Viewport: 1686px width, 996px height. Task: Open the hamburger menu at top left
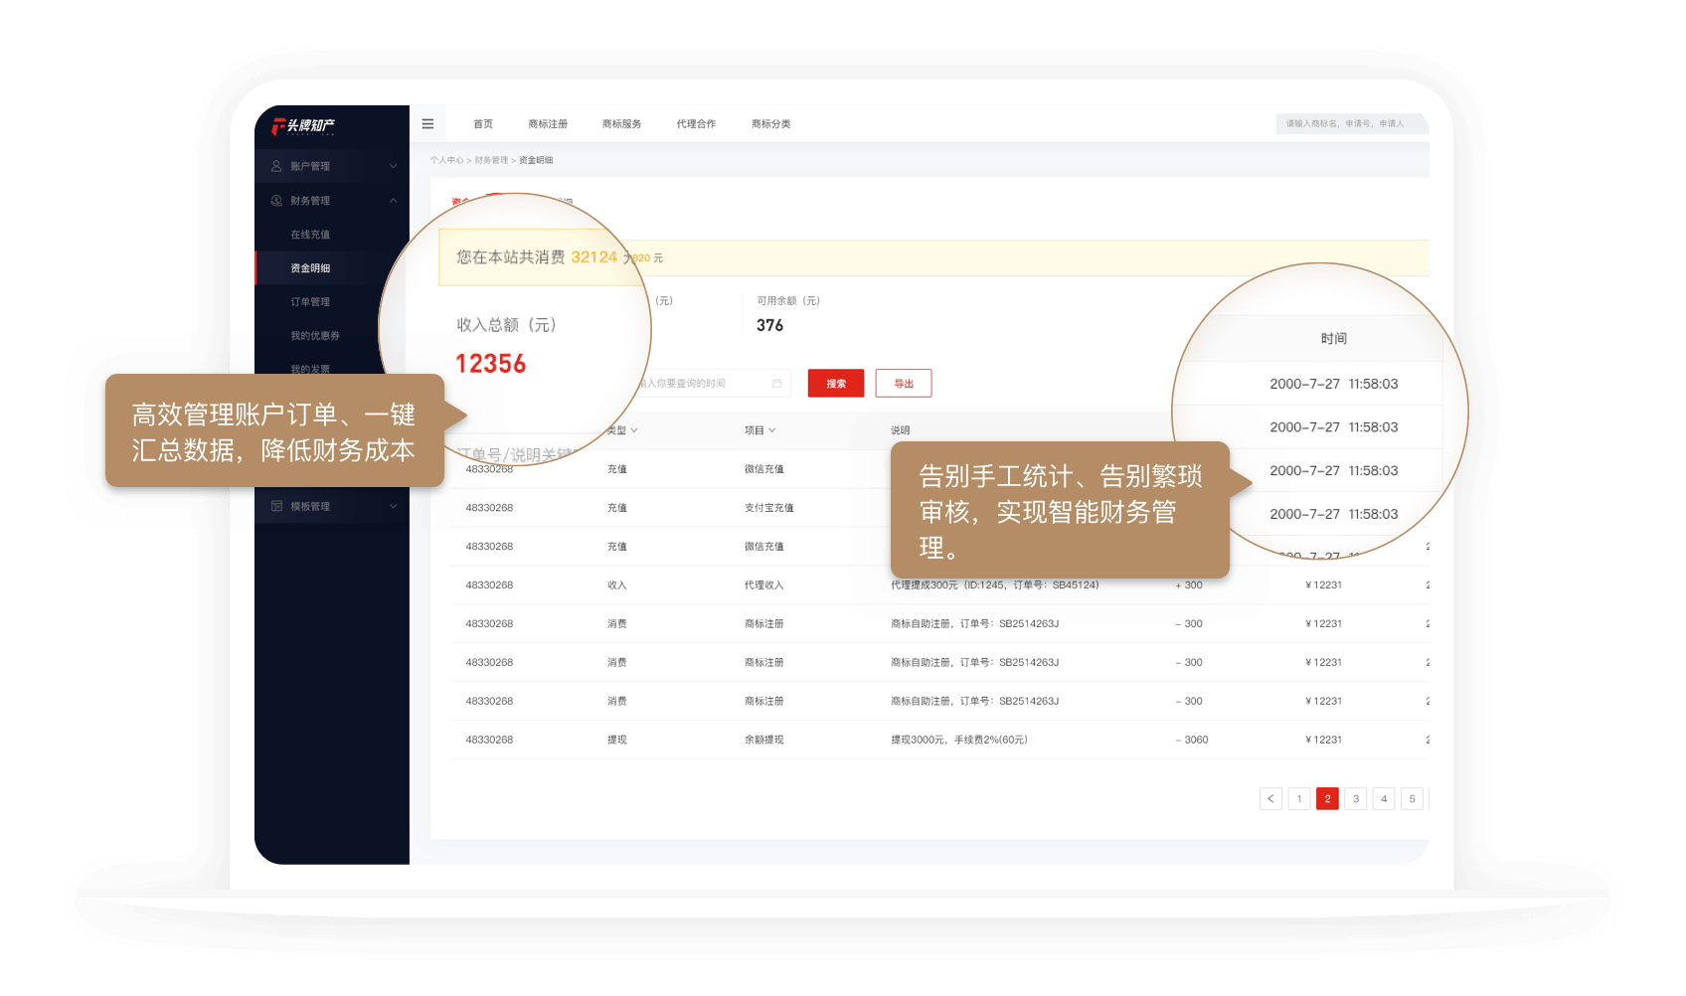coord(428,123)
